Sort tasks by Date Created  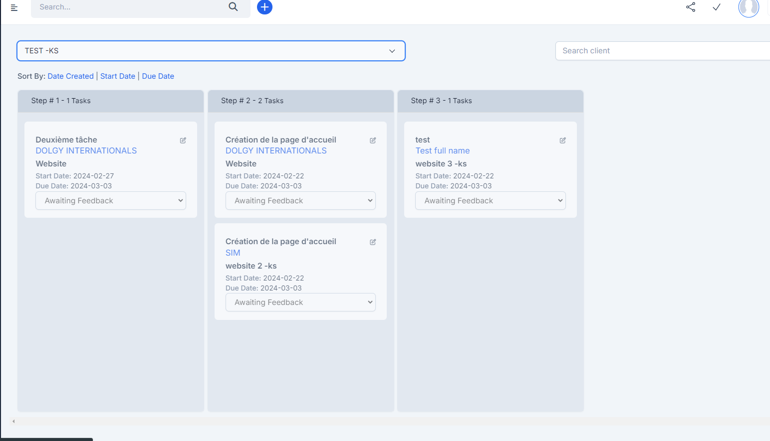pos(70,76)
